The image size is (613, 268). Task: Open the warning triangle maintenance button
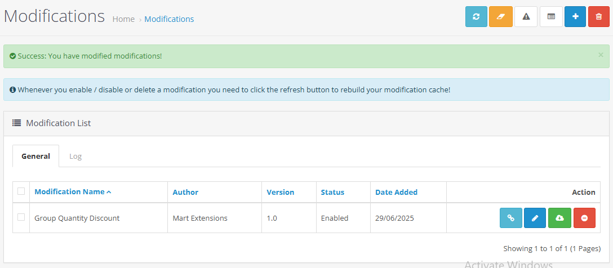[x=526, y=17]
